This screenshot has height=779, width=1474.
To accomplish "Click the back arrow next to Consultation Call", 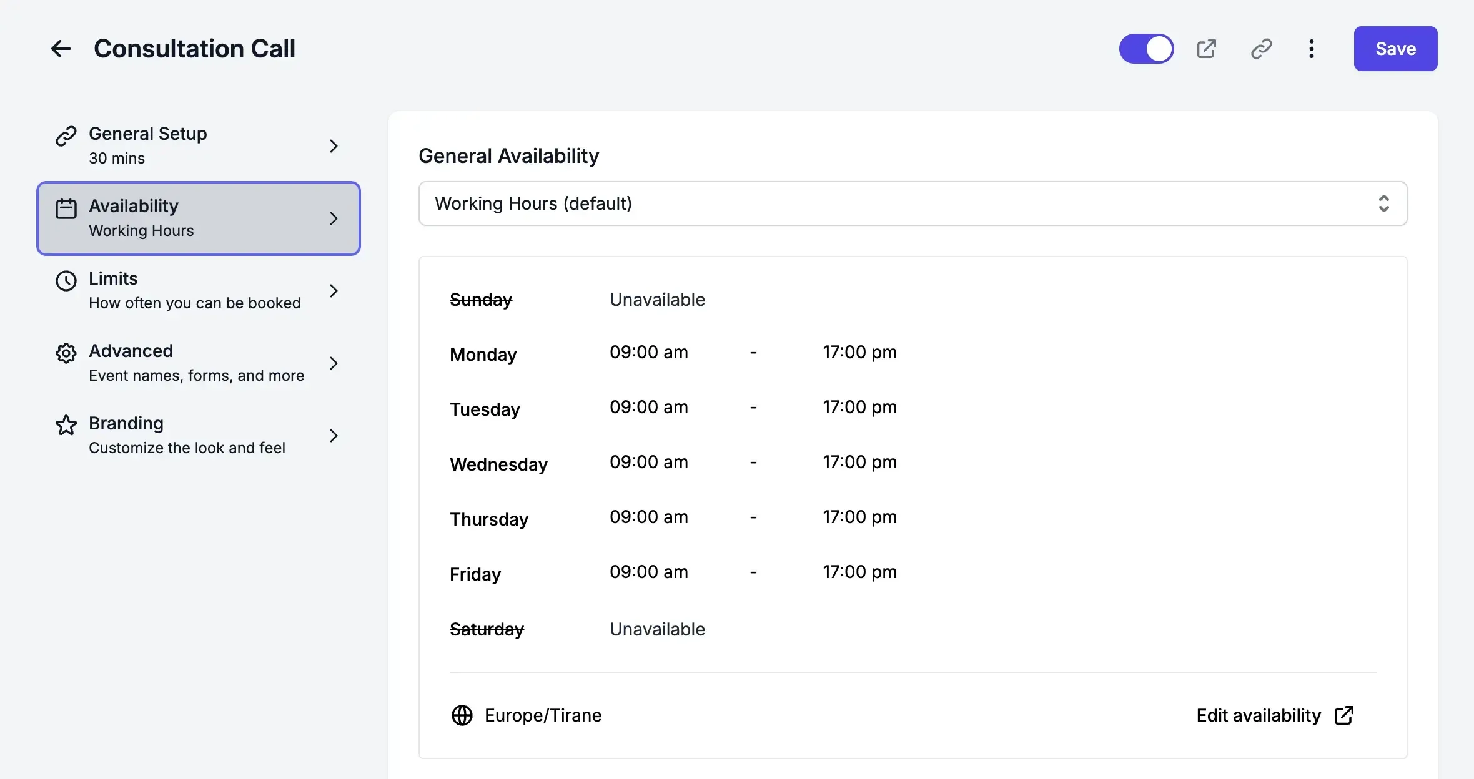I will click(61, 48).
